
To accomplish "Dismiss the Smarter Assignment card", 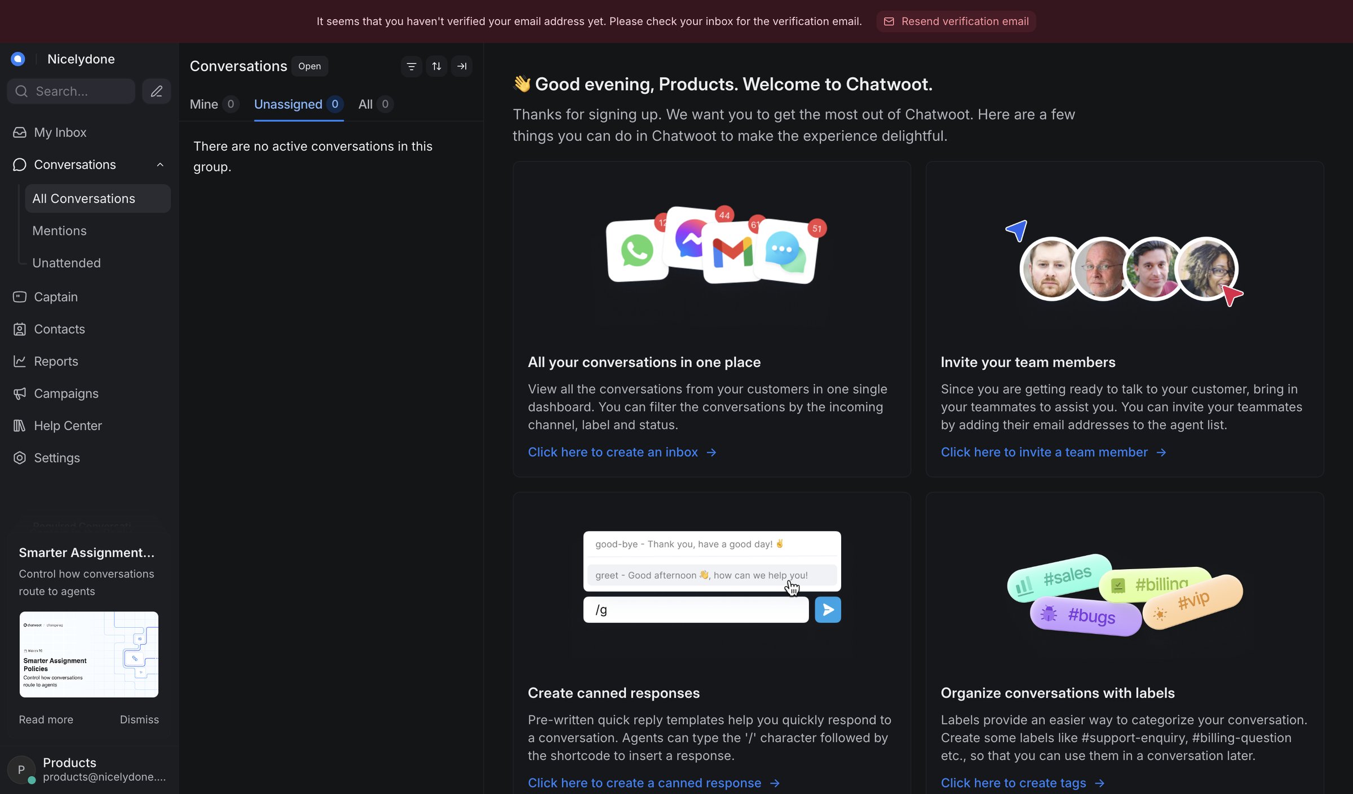I will (x=139, y=720).
